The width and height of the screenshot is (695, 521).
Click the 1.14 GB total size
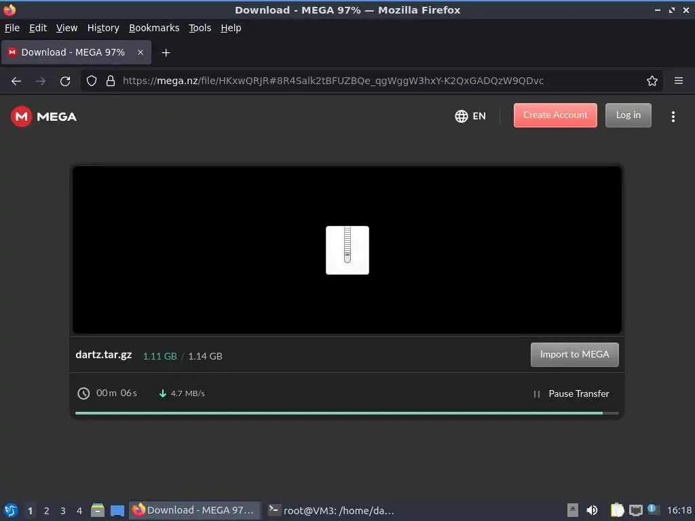click(205, 356)
